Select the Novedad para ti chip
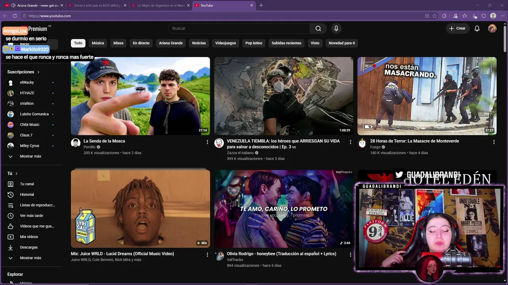The height and width of the screenshot is (285, 508). (342, 43)
